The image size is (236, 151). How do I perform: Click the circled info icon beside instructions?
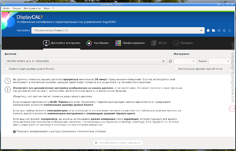click(8, 90)
